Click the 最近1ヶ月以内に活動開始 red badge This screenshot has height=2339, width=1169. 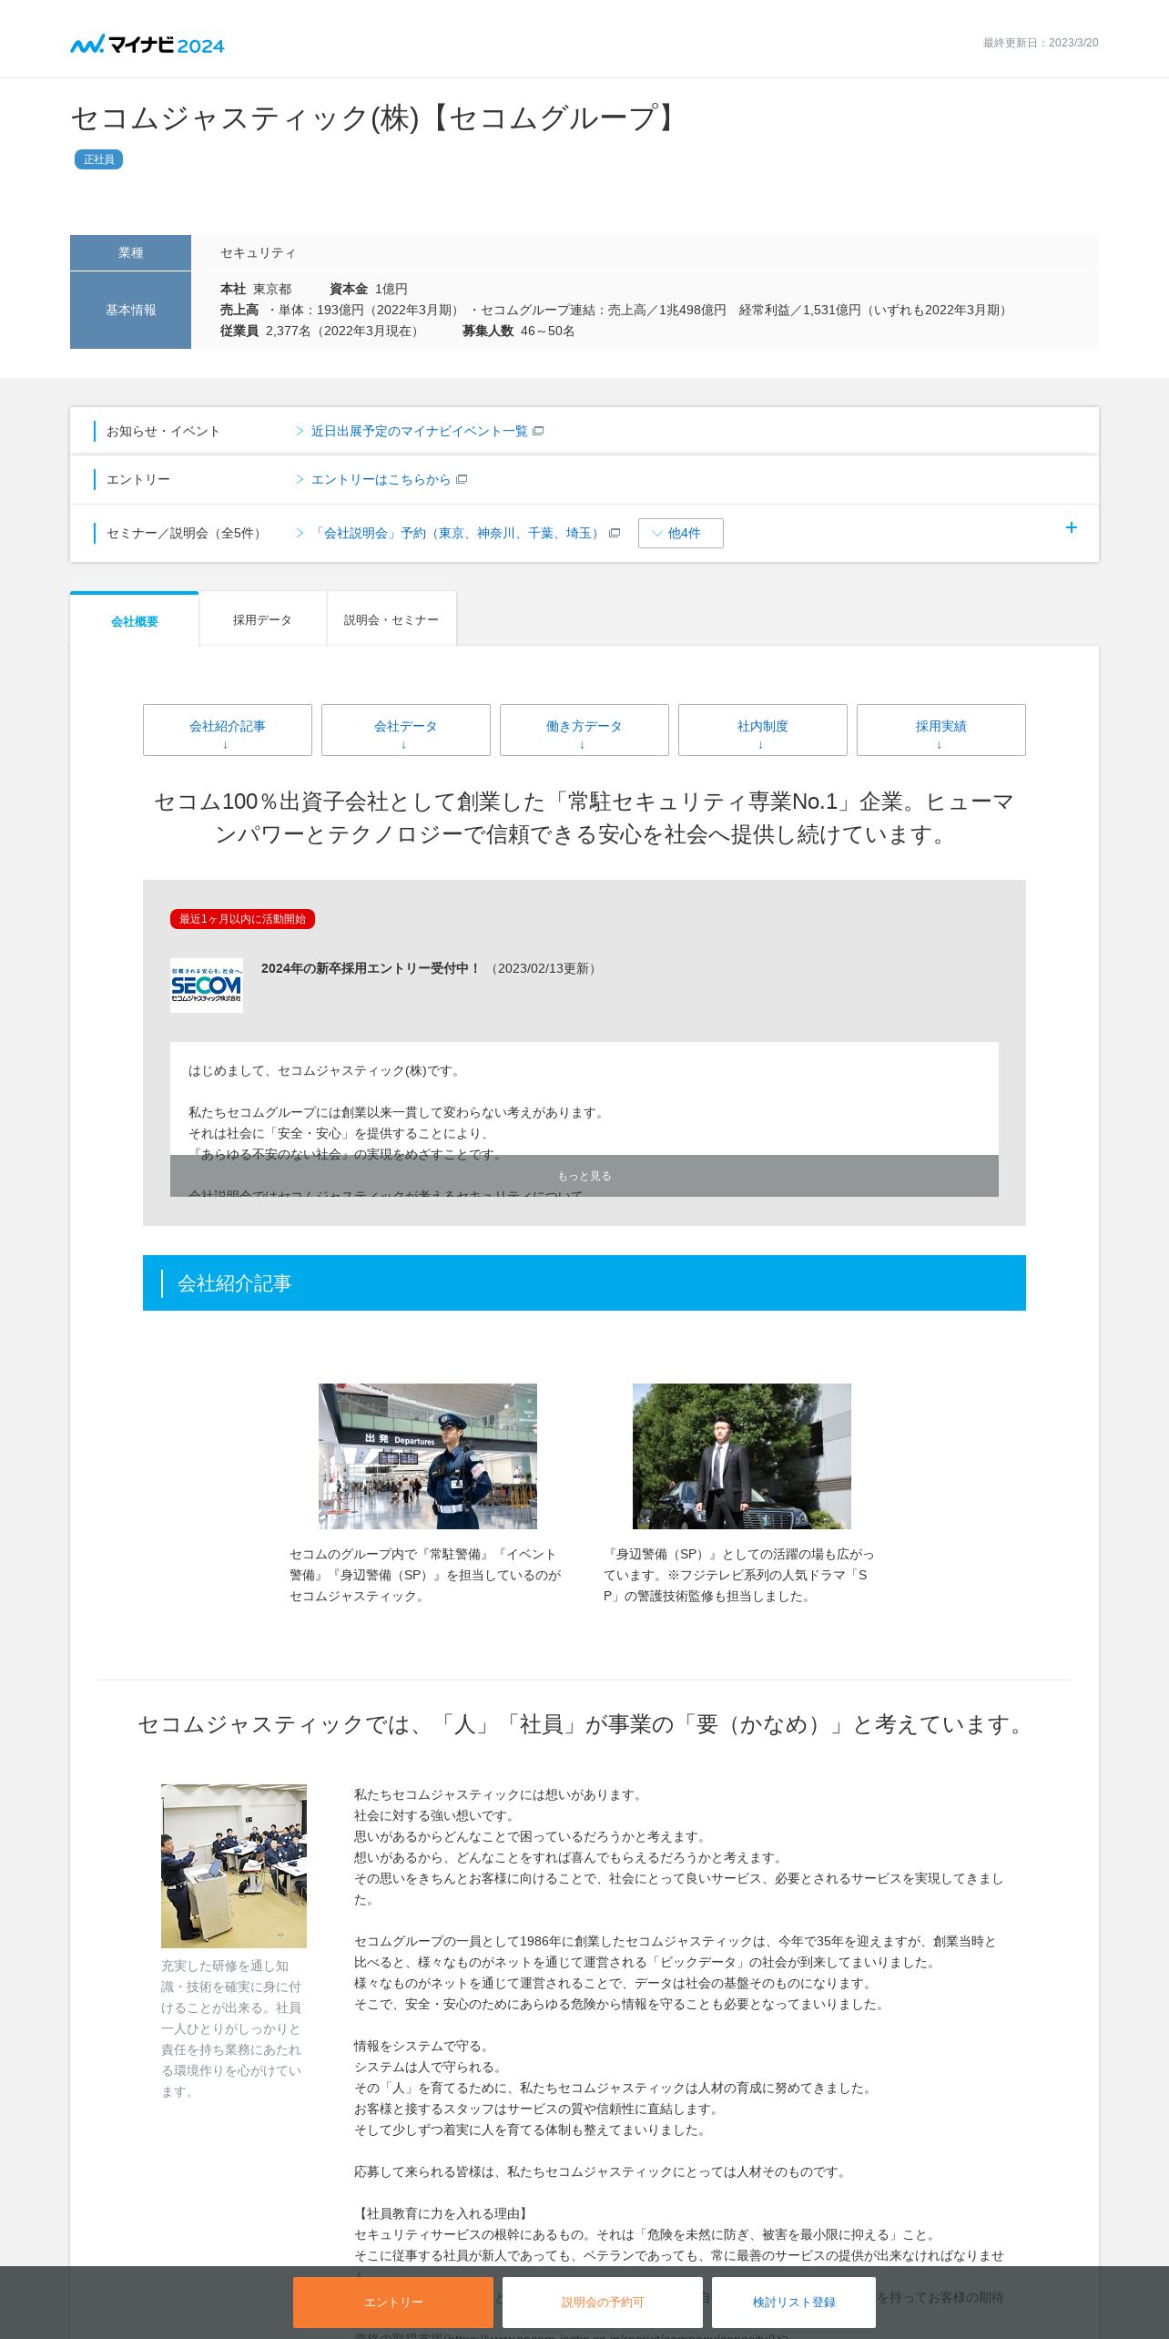pyautogui.click(x=242, y=919)
